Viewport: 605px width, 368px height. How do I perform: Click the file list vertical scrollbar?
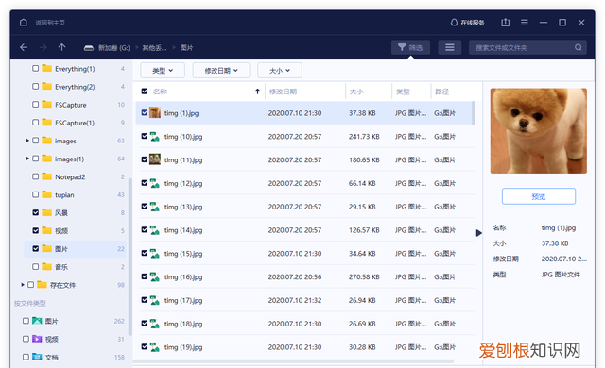point(473,113)
